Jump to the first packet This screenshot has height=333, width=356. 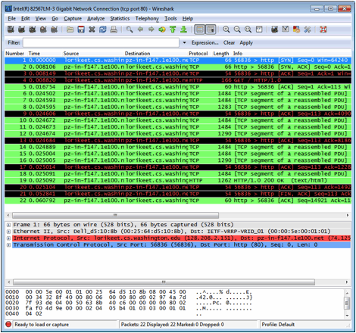click(x=173, y=30)
